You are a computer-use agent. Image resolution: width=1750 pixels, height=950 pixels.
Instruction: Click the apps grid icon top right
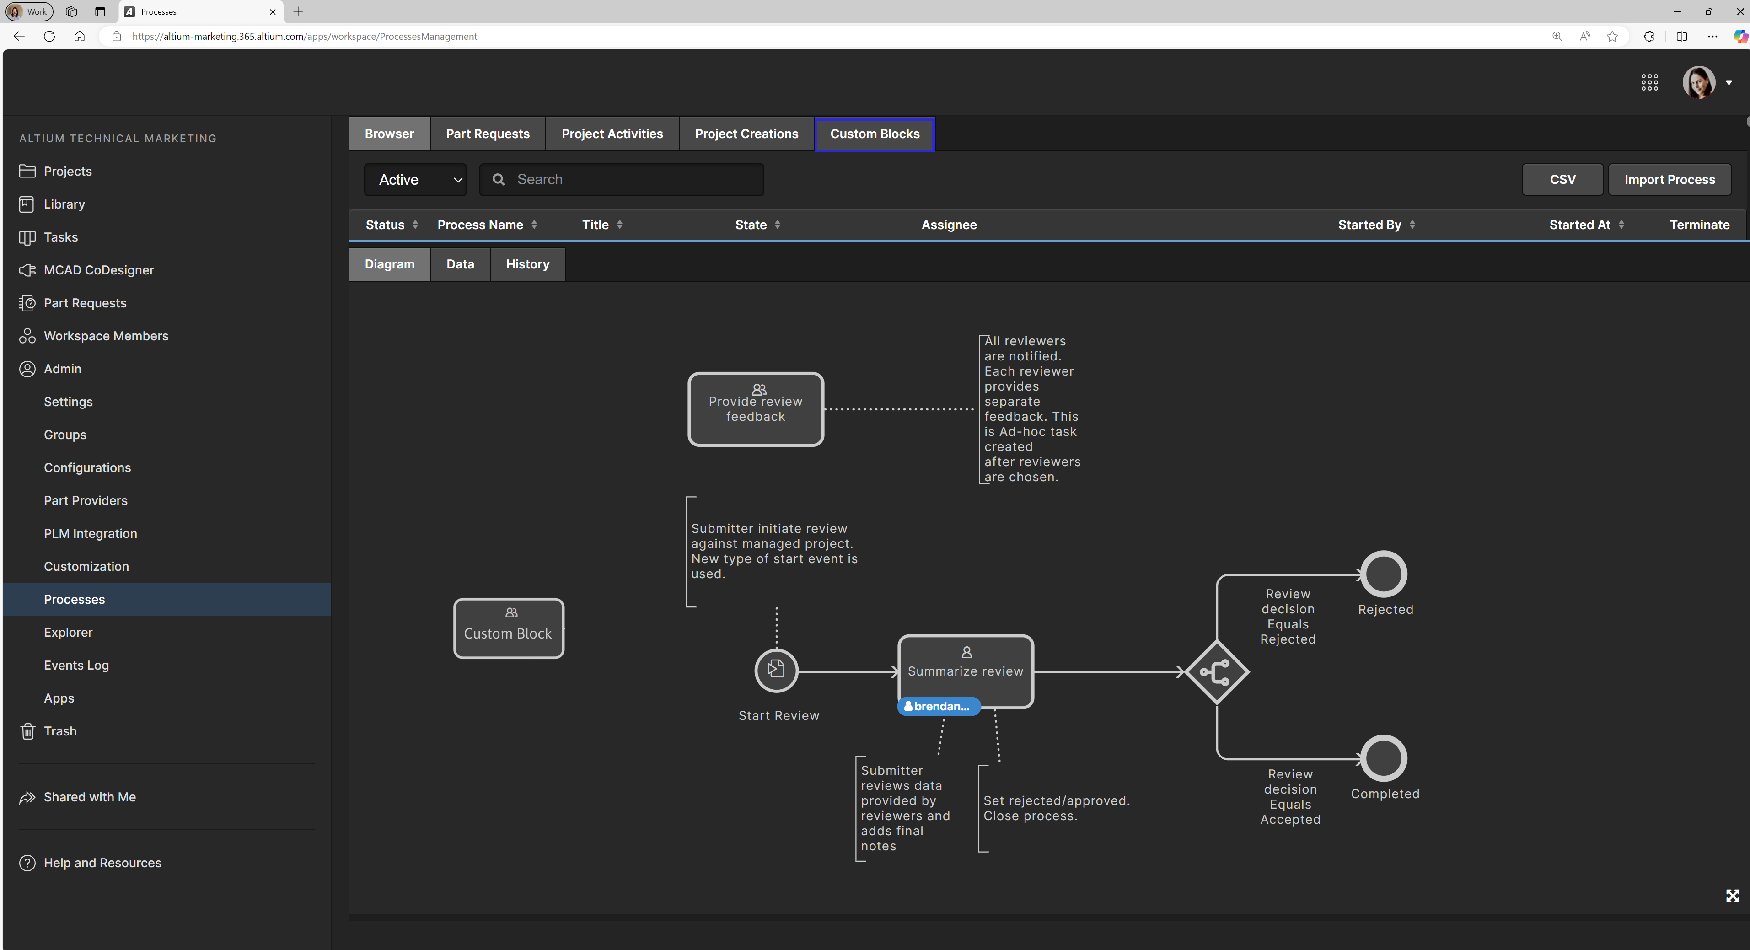coord(1649,82)
